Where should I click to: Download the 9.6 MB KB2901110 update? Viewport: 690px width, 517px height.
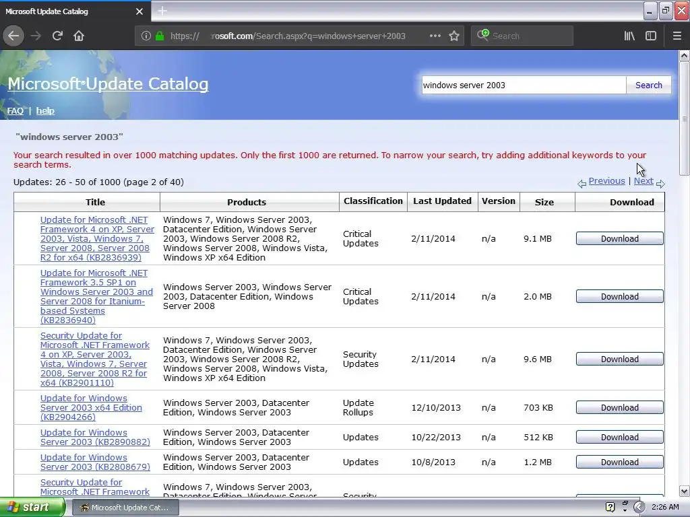[x=620, y=359]
